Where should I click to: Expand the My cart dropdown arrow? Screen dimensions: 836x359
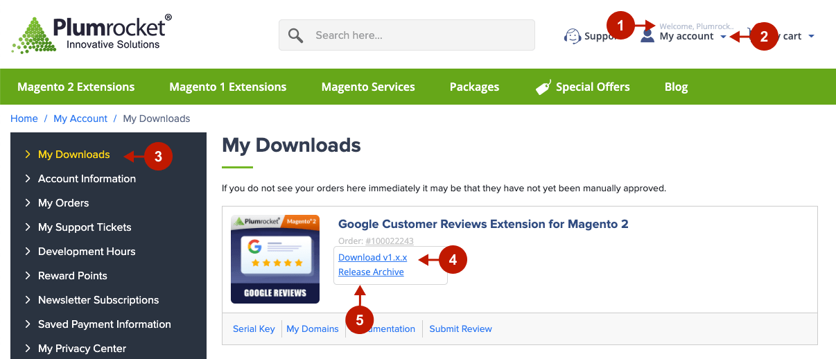811,37
